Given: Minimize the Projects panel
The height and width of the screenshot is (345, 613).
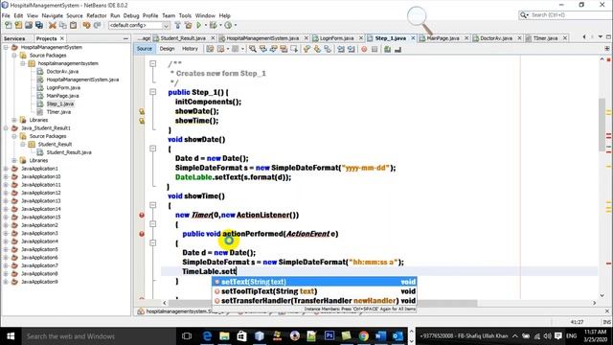Looking at the screenshot, I should tap(125, 38).
